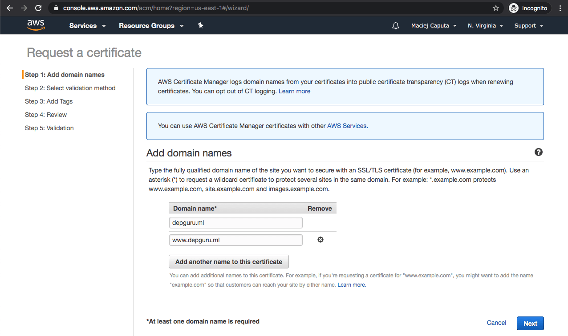Viewport: 568px width, 336px height.
Task: Click Add another name to this certificate
Action: tap(229, 262)
